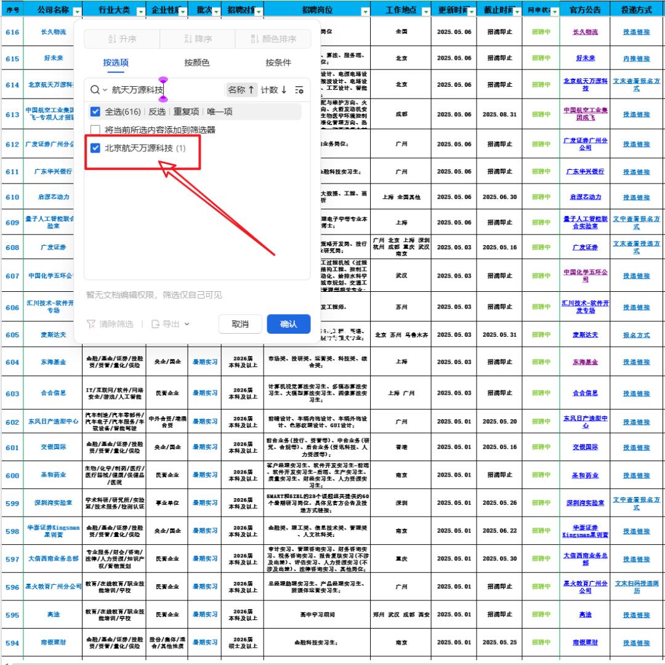Select 唯一项 unique option
665x665 pixels.
(x=220, y=111)
